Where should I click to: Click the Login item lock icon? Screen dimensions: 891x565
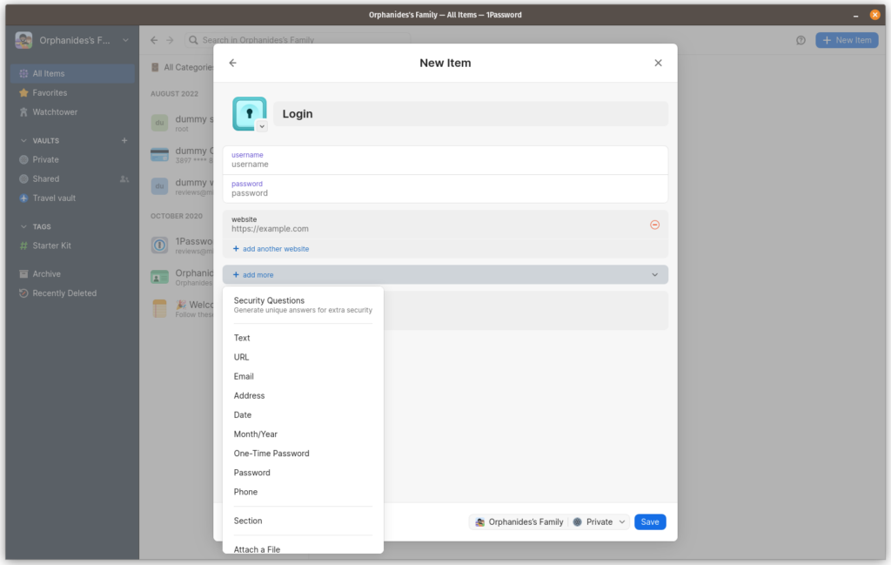pos(249,113)
